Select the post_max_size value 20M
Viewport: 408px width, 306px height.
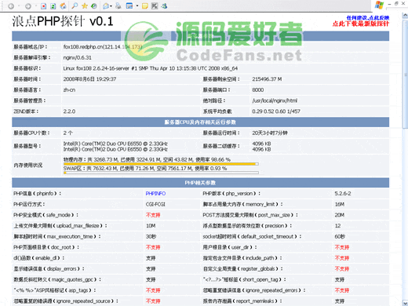click(x=340, y=215)
